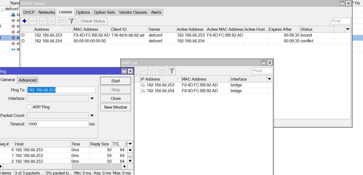
Task: Close the DHCP Server window
Action: 349,3
